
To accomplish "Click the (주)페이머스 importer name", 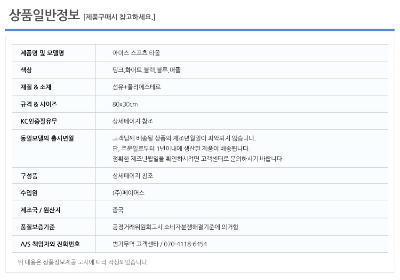I will tap(128, 193).
